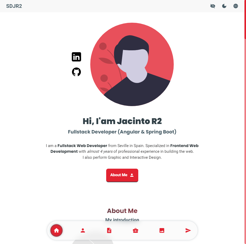This screenshot has height=244, width=246.
Task: Open the GitHub profile icon
Action: point(76,72)
